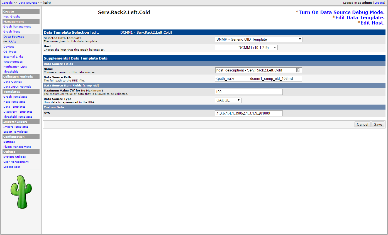
Task: Open the RRAs submenu item
Action: tap(12, 42)
